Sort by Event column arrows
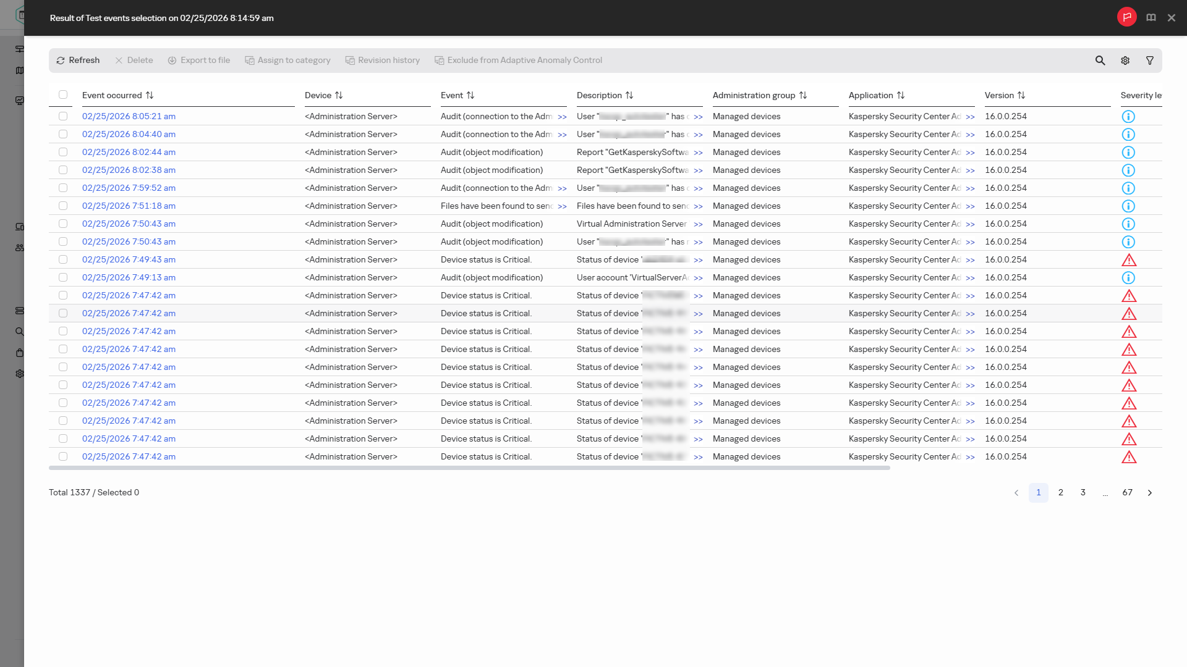1187x667 pixels. coord(470,95)
